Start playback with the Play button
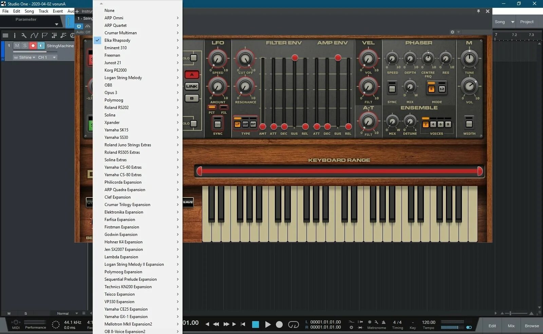This screenshot has height=334, width=543. click(x=268, y=324)
